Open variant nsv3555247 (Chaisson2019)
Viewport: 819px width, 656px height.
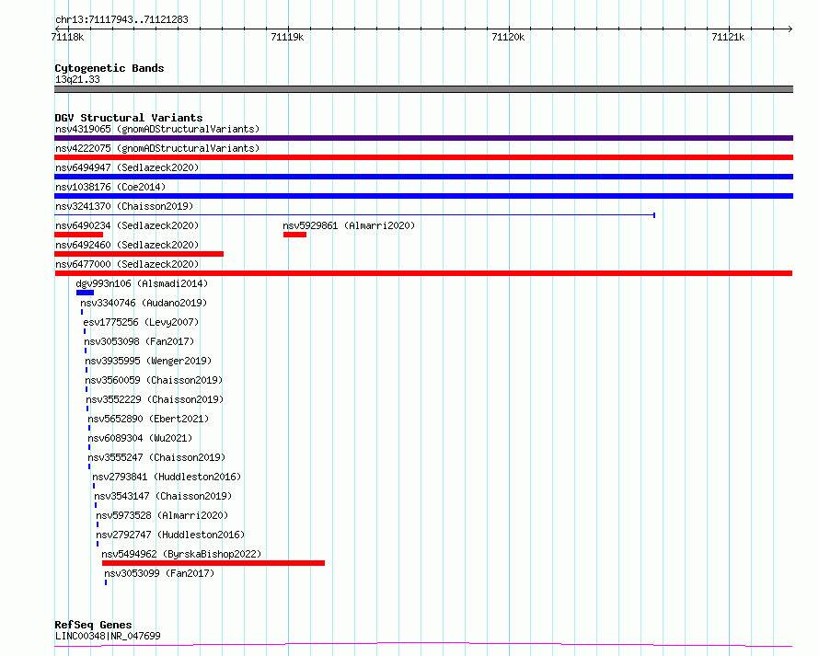click(156, 457)
